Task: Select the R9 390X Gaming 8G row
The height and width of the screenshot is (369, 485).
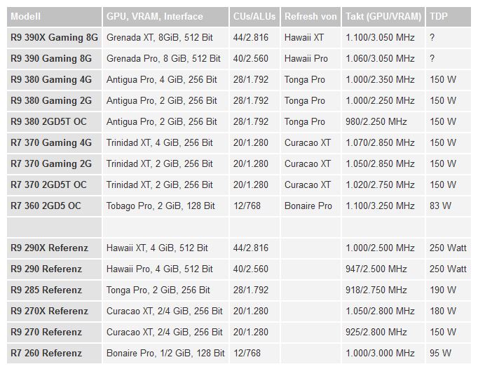Action: pyautogui.click(x=239, y=37)
